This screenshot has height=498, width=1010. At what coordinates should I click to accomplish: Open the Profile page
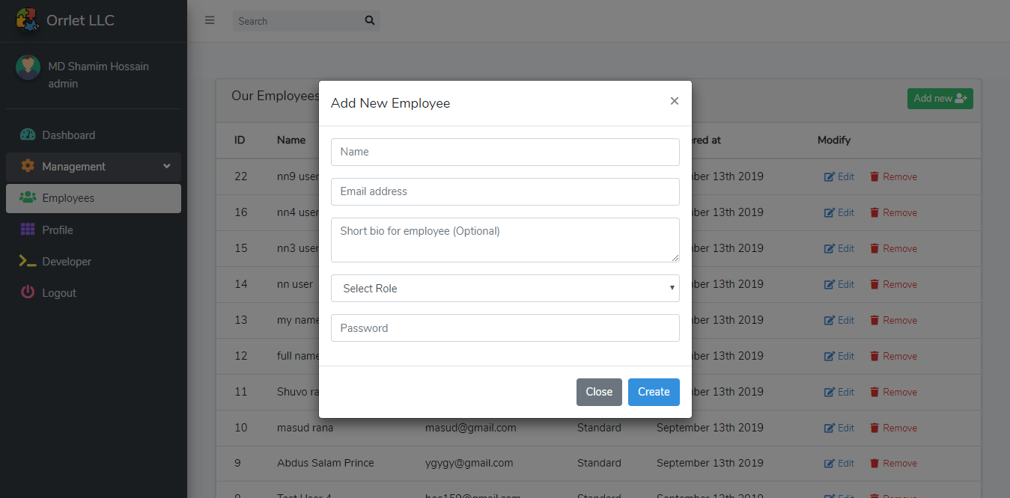[x=94, y=230]
